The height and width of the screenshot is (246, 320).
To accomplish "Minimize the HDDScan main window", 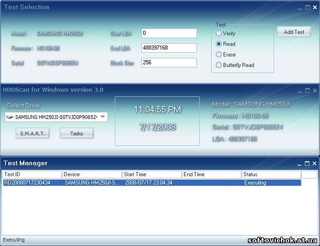I will (x=300, y=91).
